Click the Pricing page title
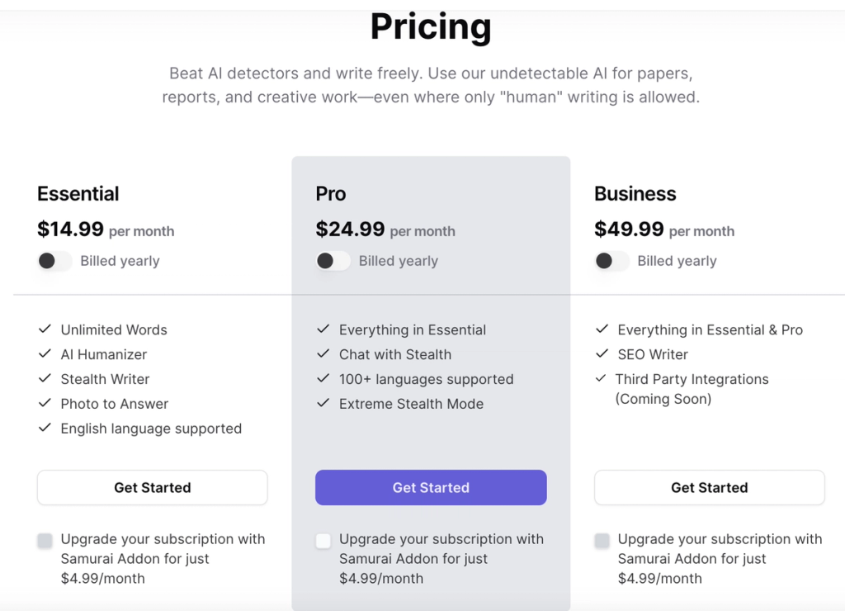845x611 pixels. click(x=431, y=26)
